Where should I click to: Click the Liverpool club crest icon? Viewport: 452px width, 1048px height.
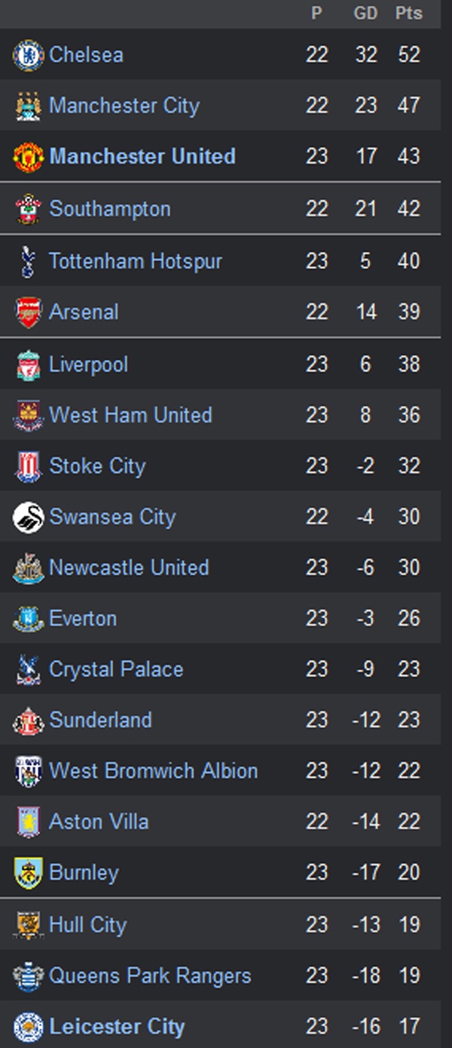click(28, 365)
